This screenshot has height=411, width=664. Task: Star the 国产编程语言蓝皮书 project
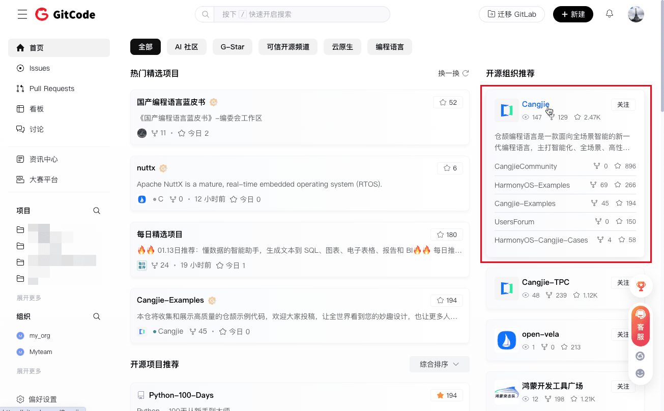coord(448,102)
